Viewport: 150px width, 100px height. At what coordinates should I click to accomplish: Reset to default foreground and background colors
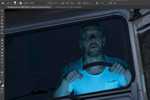[x=0, y=82]
